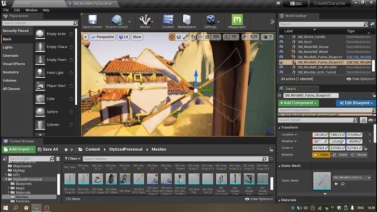This screenshot has width=377, height=212.
Task: Select the rotate gizmo tool in the viewport
Action: click(178, 37)
